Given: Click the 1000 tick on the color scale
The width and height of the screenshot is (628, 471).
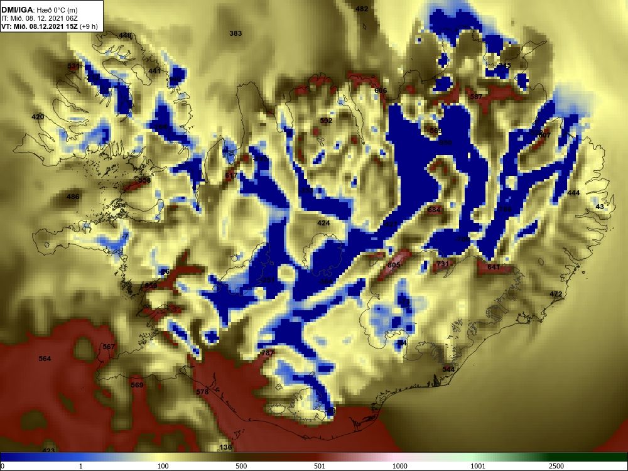Looking at the screenshot, I should (399, 466).
